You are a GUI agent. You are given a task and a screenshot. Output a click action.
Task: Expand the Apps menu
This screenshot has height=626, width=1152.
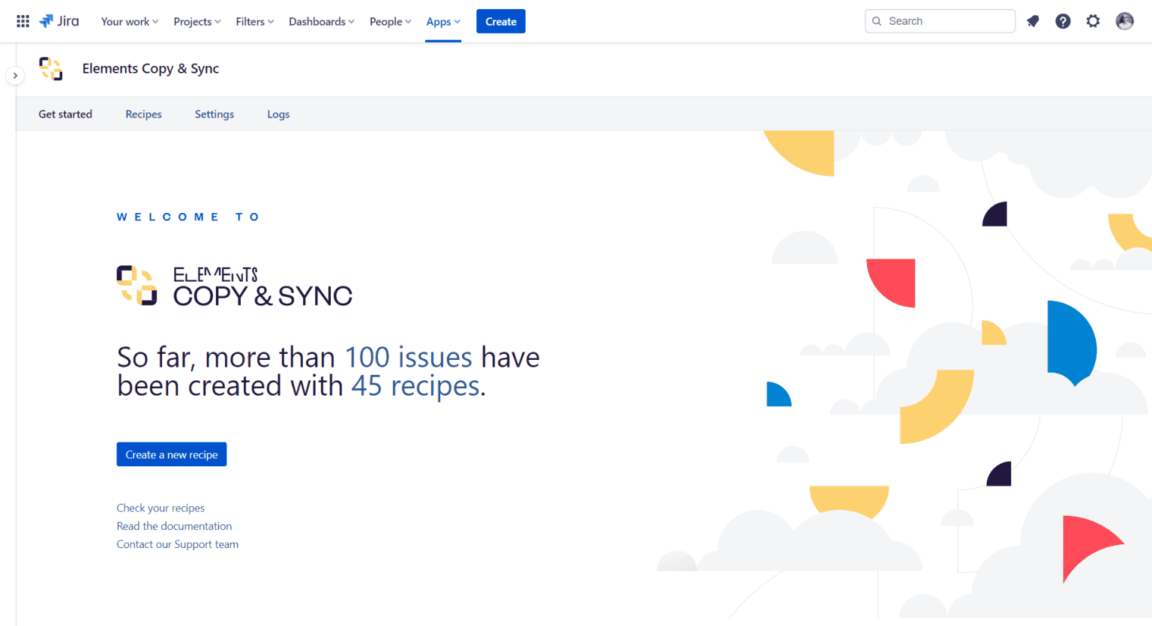click(442, 21)
